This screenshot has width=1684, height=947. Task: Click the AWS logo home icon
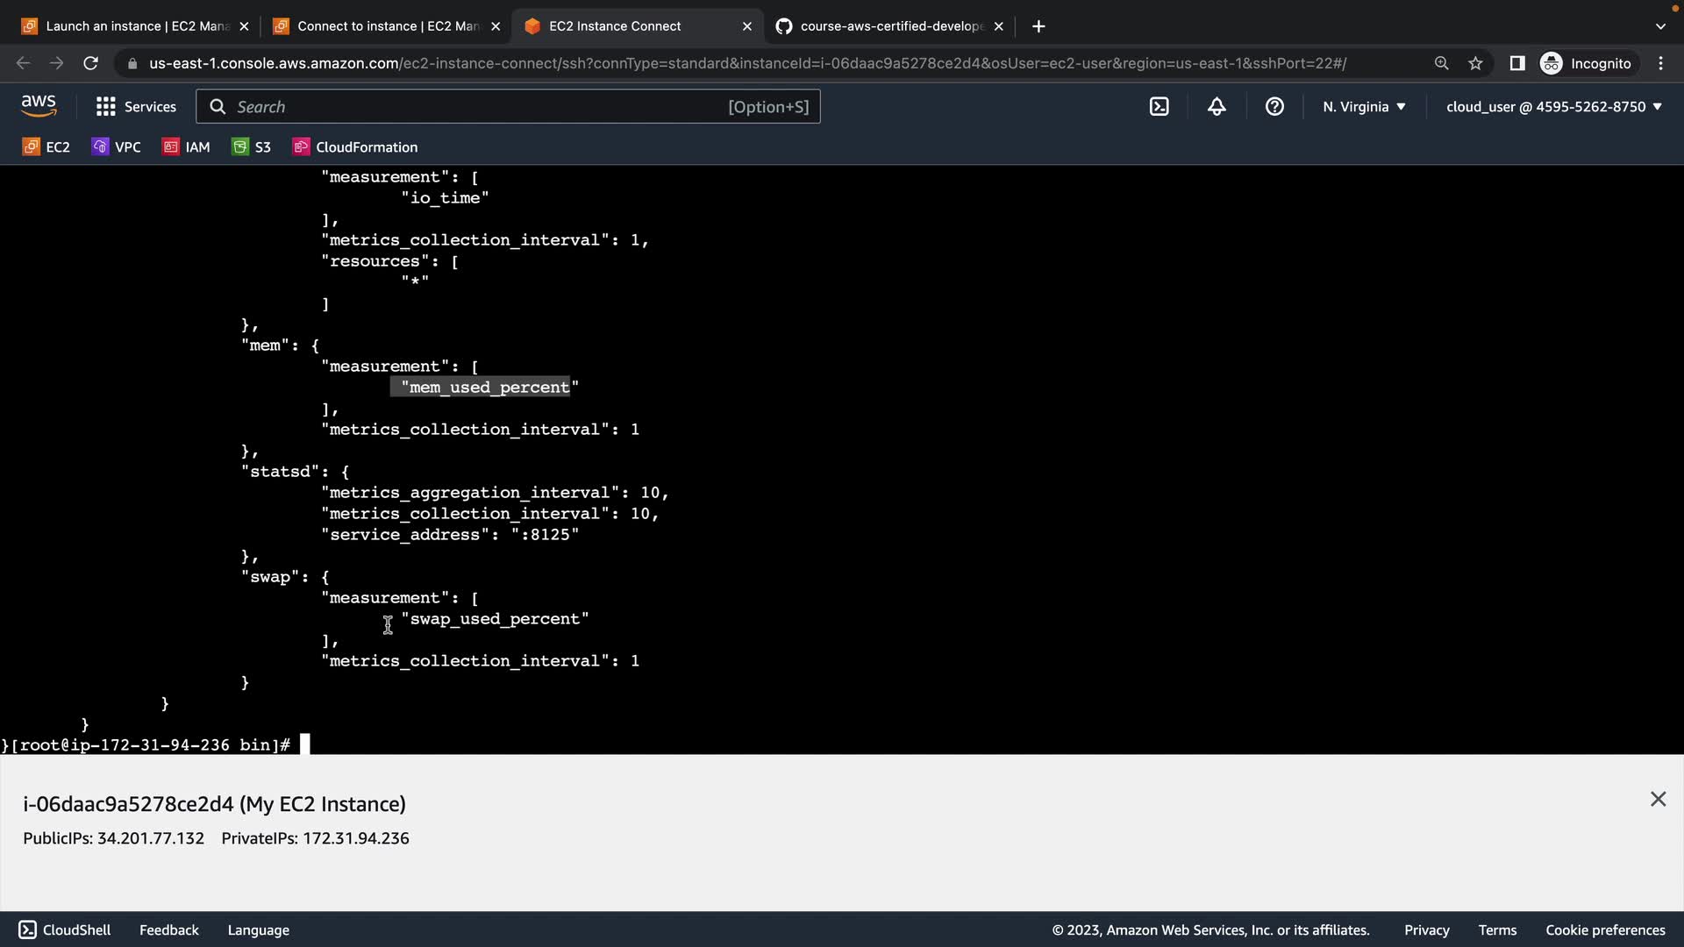(x=39, y=106)
